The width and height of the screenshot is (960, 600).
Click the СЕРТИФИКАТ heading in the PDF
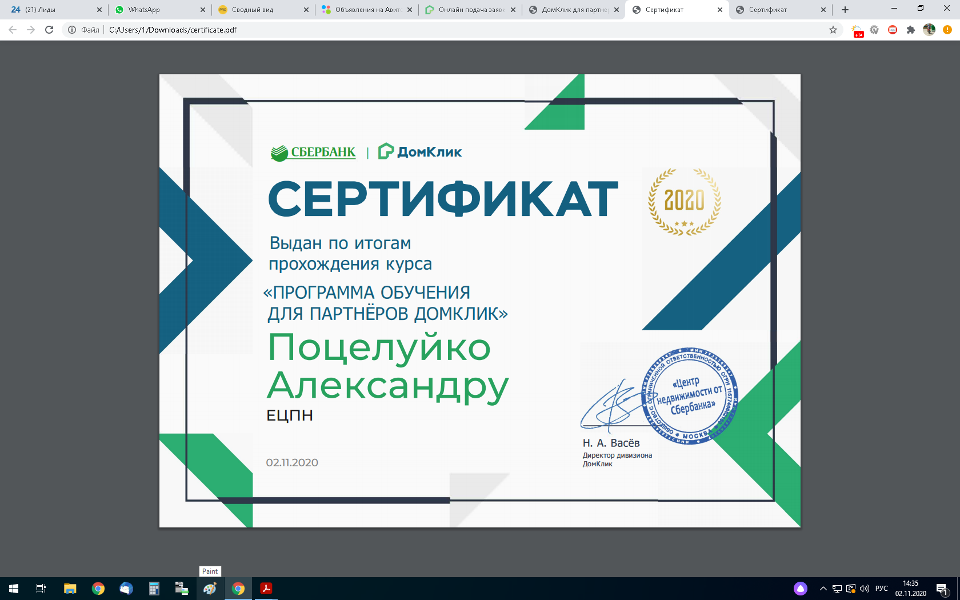tap(443, 199)
